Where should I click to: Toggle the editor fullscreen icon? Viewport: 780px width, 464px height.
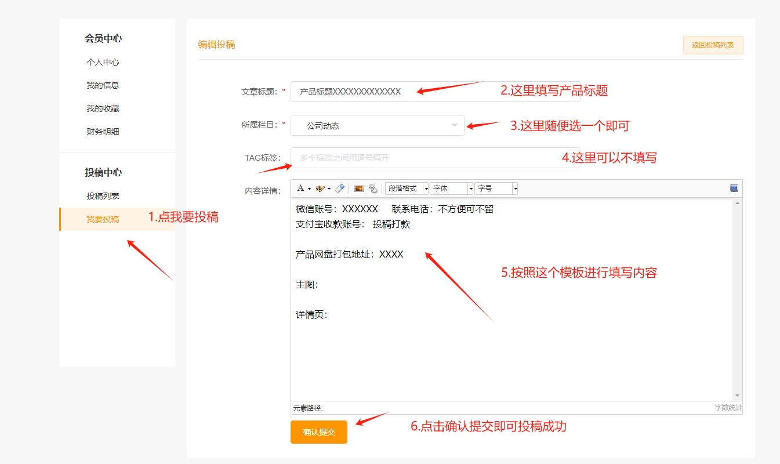coord(734,187)
